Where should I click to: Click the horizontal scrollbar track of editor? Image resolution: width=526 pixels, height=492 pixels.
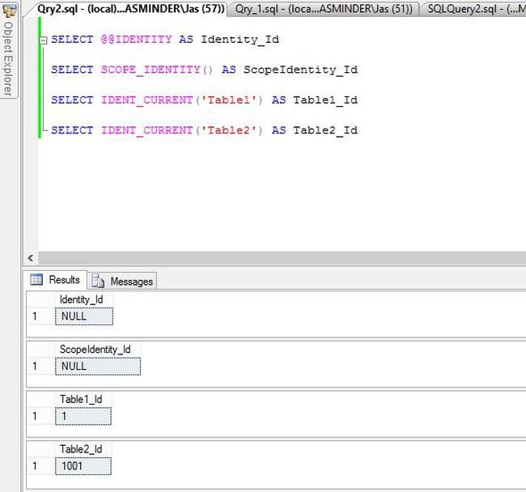(282, 258)
